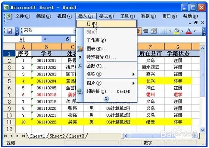This screenshot has height=148, width=209.
Task: Click the Excel workbook icon beside 文件 menu
Action: (9, 16)
